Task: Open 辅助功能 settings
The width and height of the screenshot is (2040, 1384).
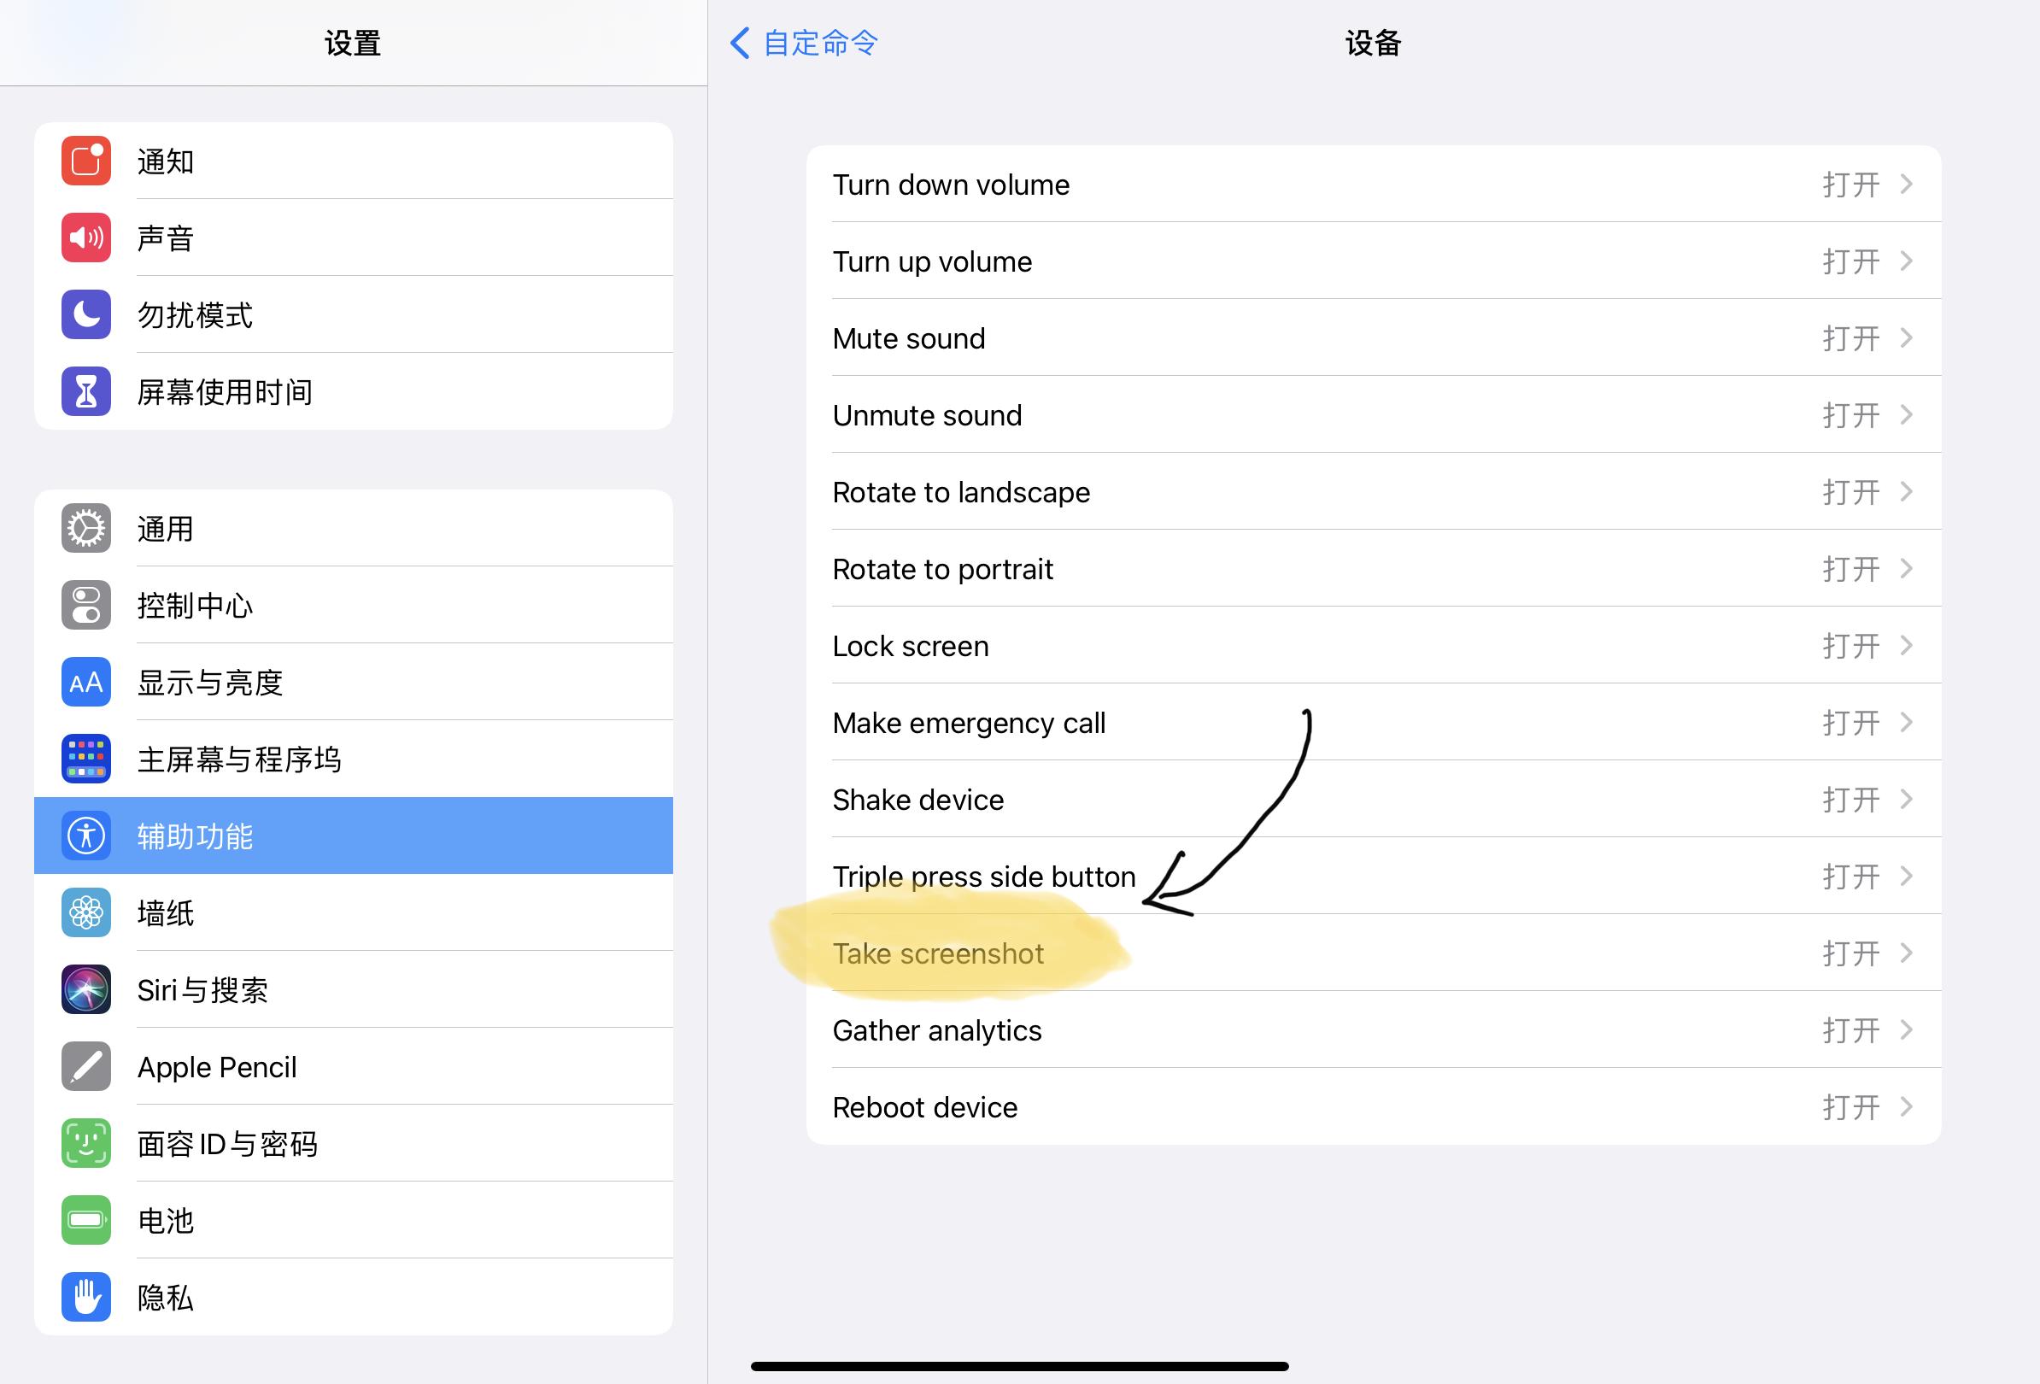Action: (354, 834)
